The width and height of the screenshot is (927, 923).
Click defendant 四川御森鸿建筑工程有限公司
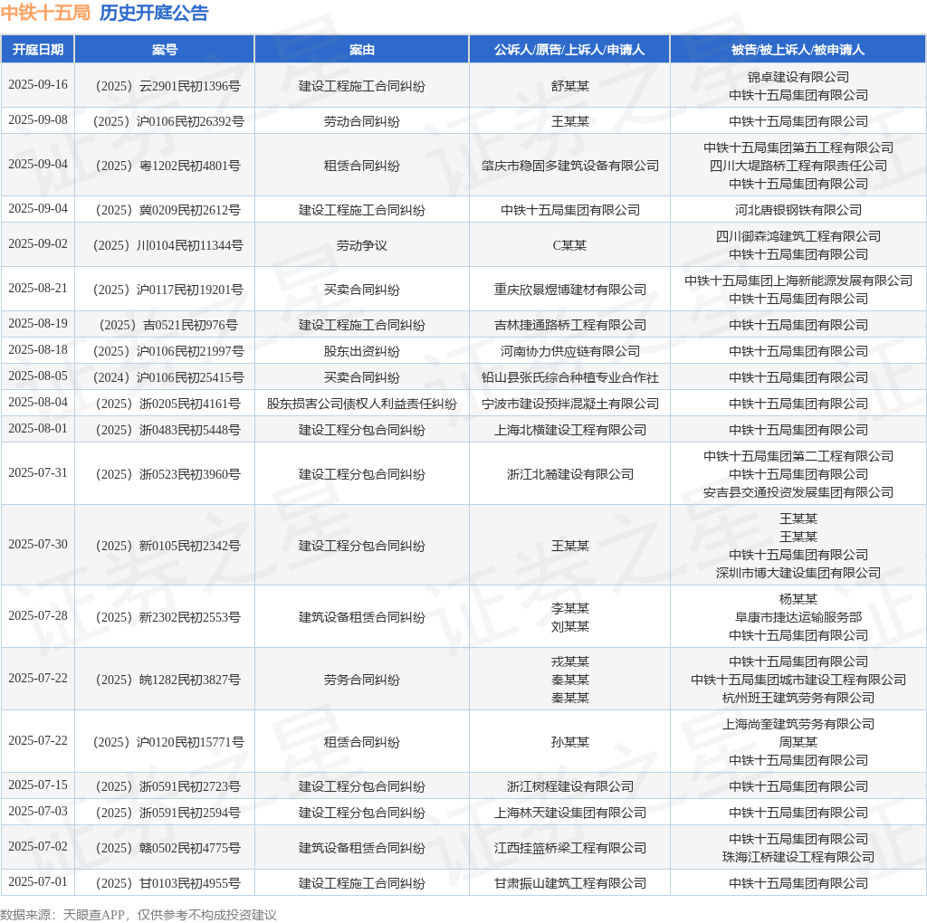tap(798, 237)
